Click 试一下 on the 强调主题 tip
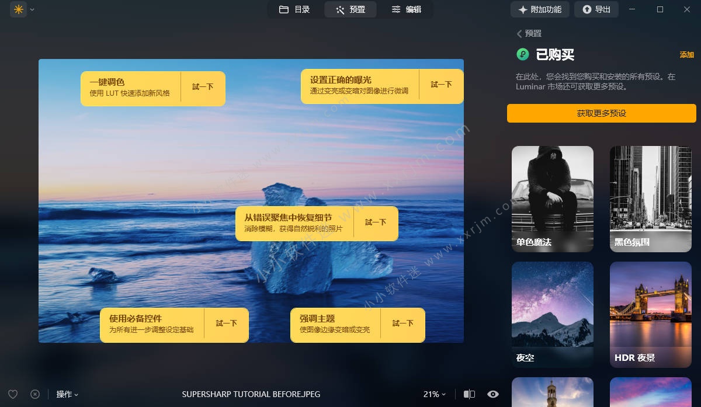Screen dimensions: 701x407 pos(402,323)
